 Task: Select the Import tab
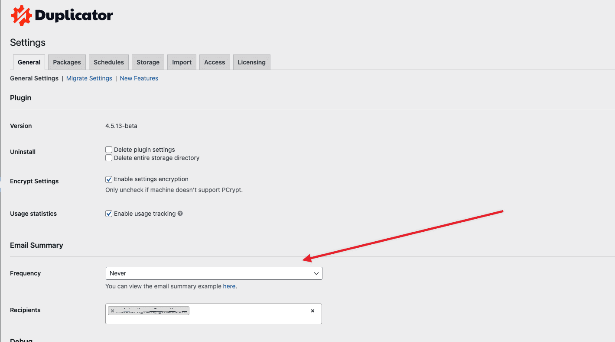(x=182, y=62)
